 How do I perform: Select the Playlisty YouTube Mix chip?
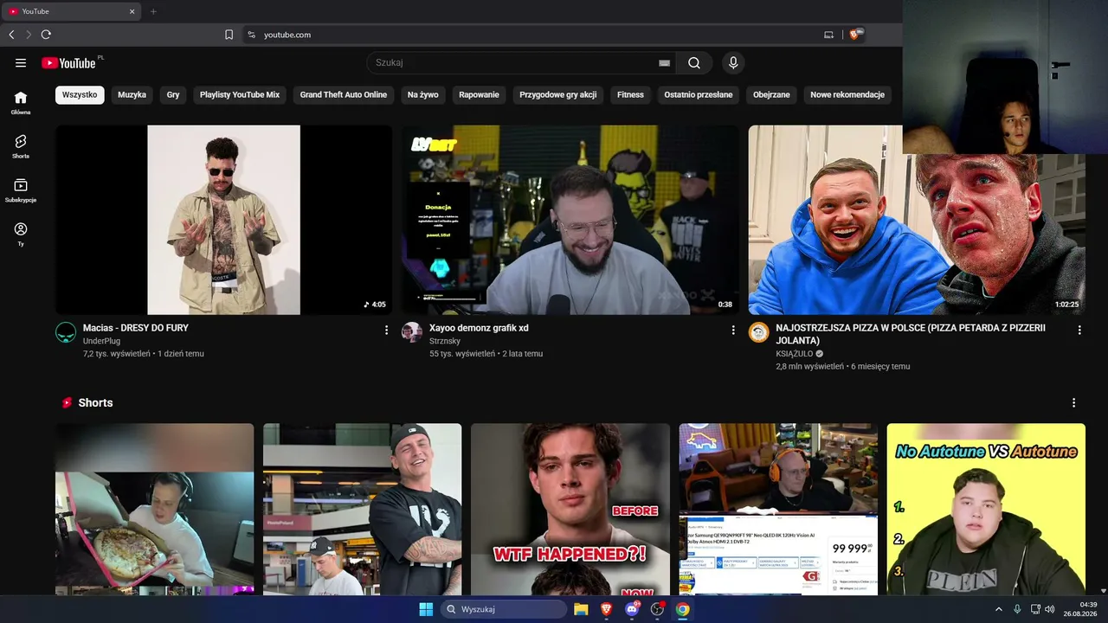coord(240,94)
